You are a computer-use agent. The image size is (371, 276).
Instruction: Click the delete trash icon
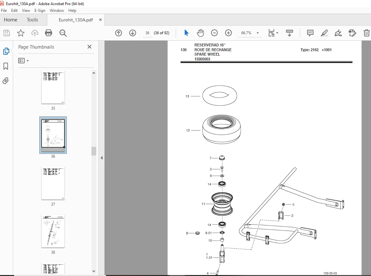[x=367, y=33]
